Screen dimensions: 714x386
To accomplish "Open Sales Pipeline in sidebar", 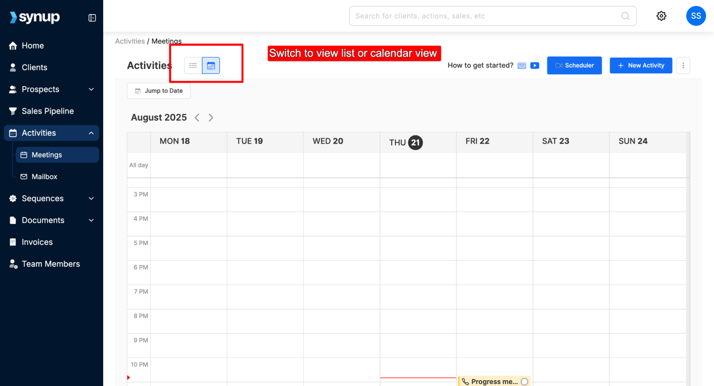I will (52, 111).
